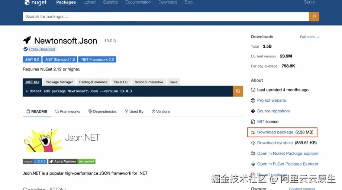Viewport: 342px width, 190px height.
Task: Click the Contact owners link
Action: pyautogui.click(x=302, y=189)
